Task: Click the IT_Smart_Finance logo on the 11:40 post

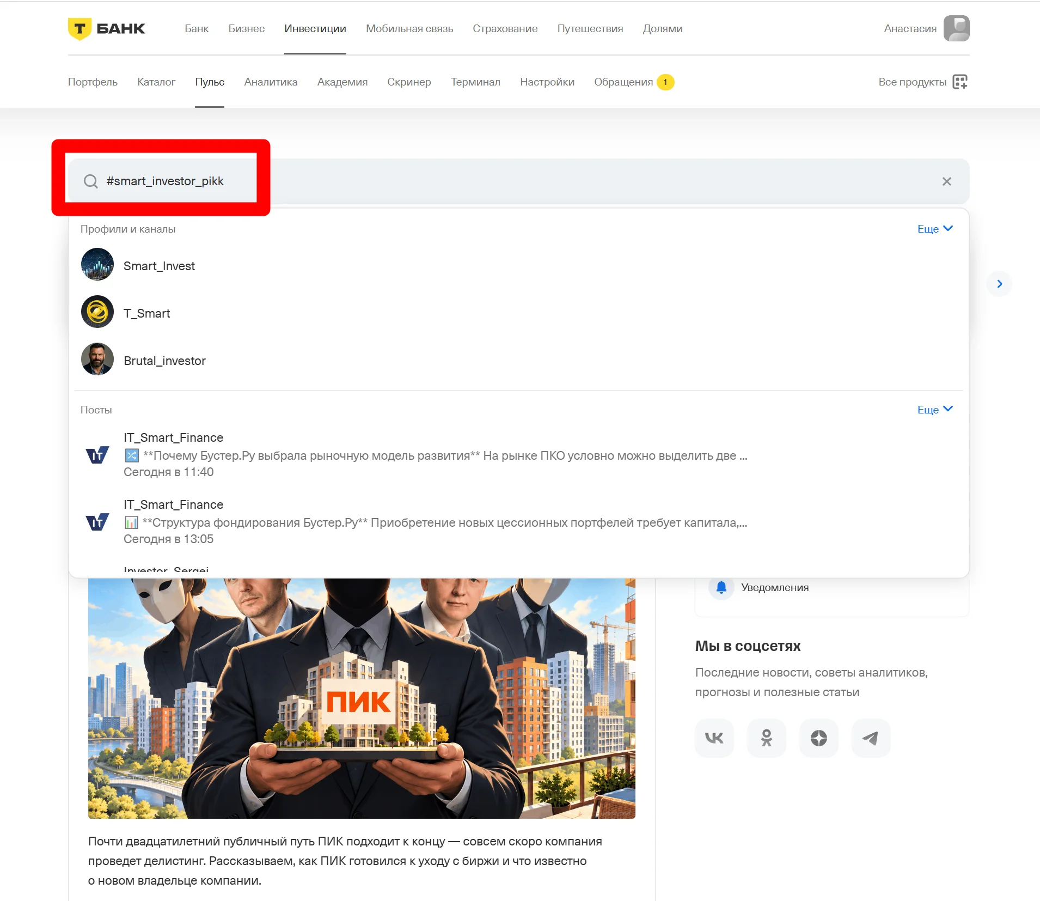Action: (97, 455)
